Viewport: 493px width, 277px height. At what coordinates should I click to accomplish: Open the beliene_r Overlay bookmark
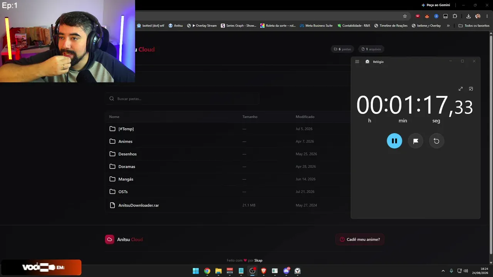tap(426, 26)
